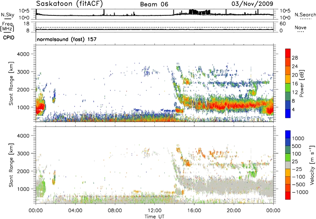The image size is (316, 219).
Task: Click the 'CPID' row label
Action: [x=9, y=38]
